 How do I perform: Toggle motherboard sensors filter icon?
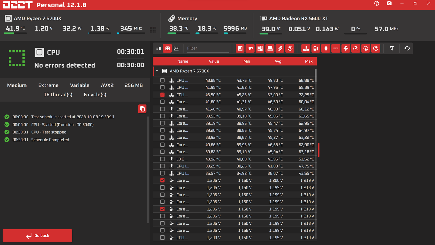coord(260,48)
